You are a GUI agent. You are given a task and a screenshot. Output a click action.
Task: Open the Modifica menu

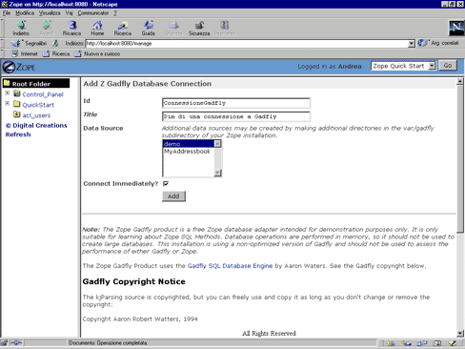point(25,13)
